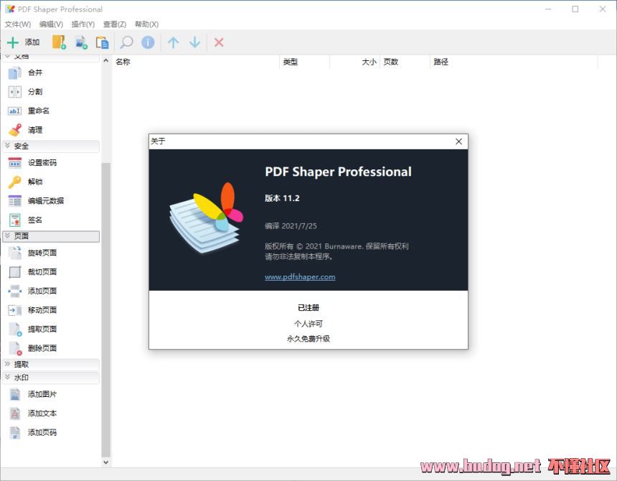Select the 合并 (Merge) tool
Viewport: 617px width, 481px height.
click(34, 73)
